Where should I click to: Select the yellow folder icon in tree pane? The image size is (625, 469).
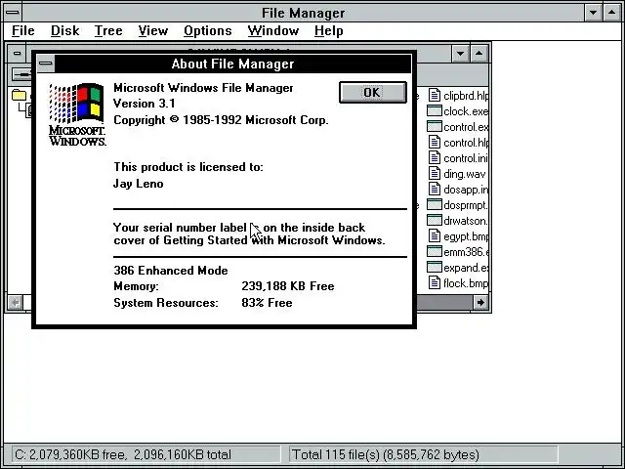coord(19,95)
